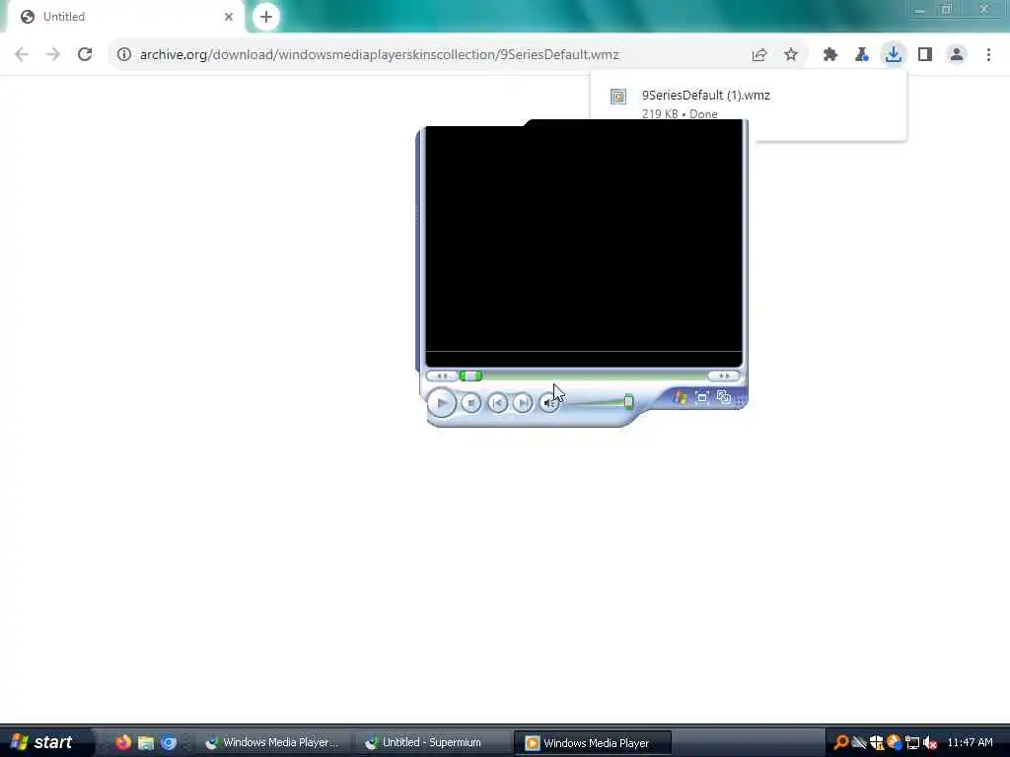
Task: Stop playback in the media player
Action: click(x=470, y=403)
